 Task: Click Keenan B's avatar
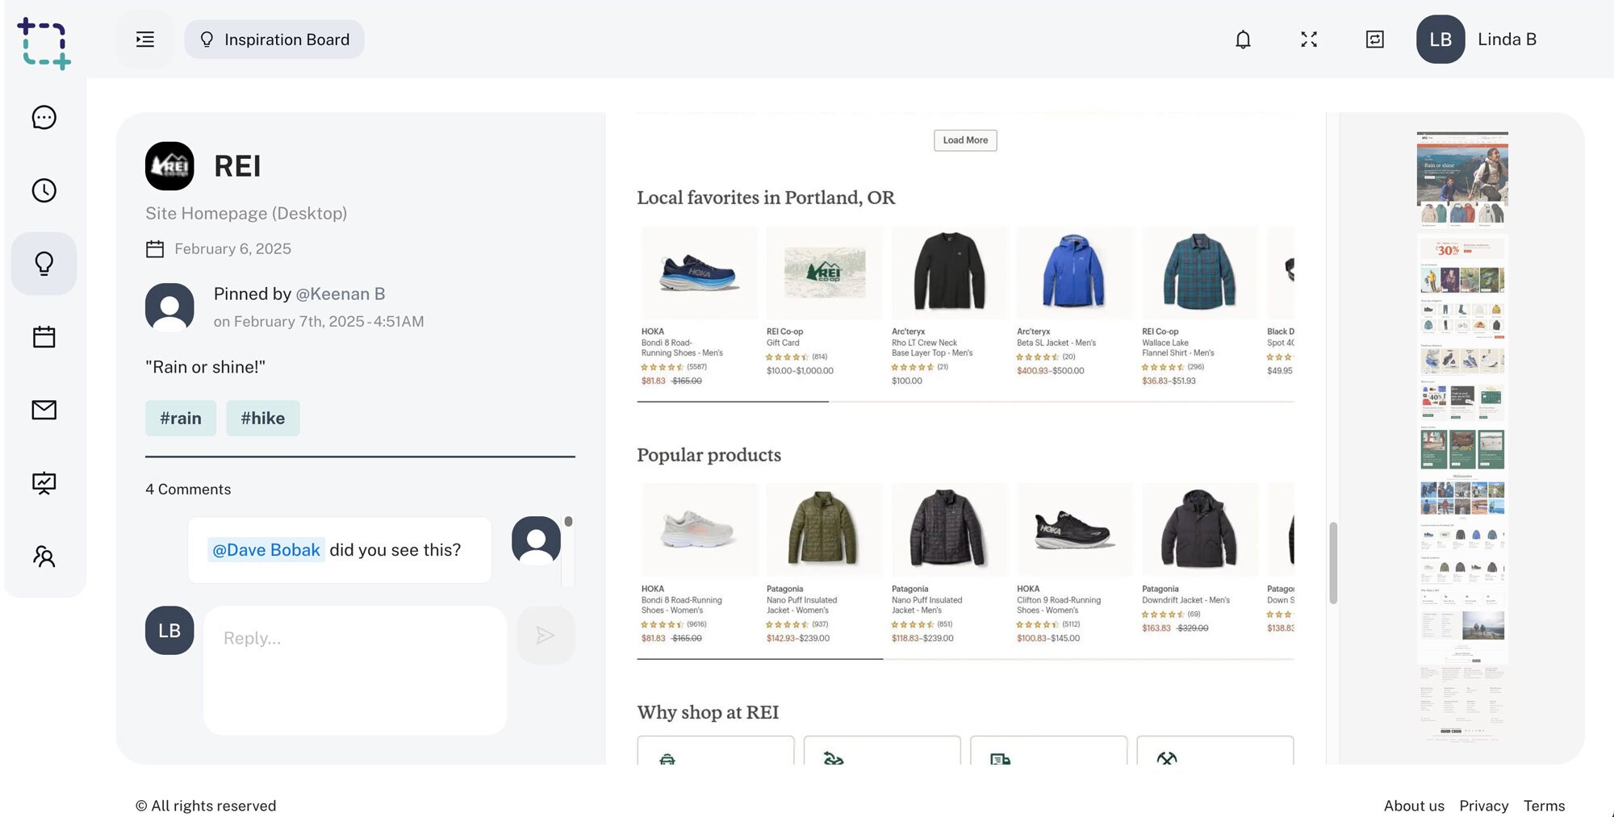pyautogui.click(x=169, y=307)
